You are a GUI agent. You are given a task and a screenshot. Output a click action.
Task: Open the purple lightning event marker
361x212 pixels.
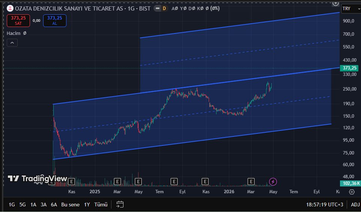pos(273,182)
